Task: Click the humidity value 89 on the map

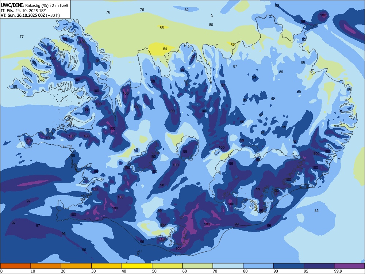Action: tap(281, 72)
